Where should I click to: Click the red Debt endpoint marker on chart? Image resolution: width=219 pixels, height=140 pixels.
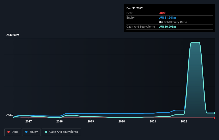point(214,118)
